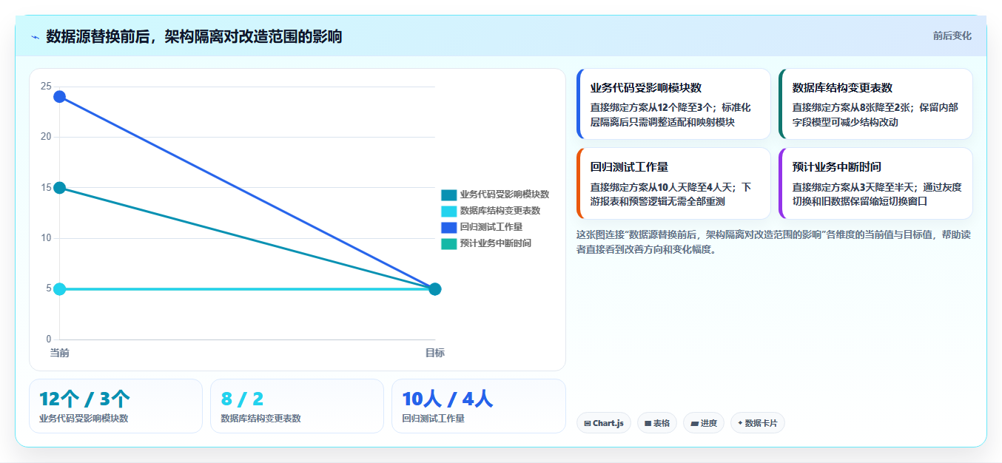Click the 业务代码受影响模块数 label under 12个 / 3个
The height and width of the screenshot is (463, 1002).
[x=84, y=419]
